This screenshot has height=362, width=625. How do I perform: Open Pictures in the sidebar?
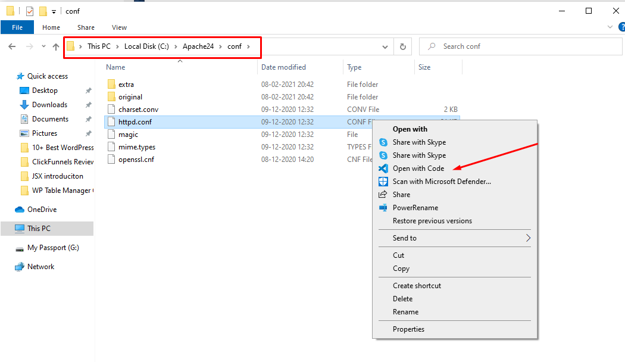point(44,133)
